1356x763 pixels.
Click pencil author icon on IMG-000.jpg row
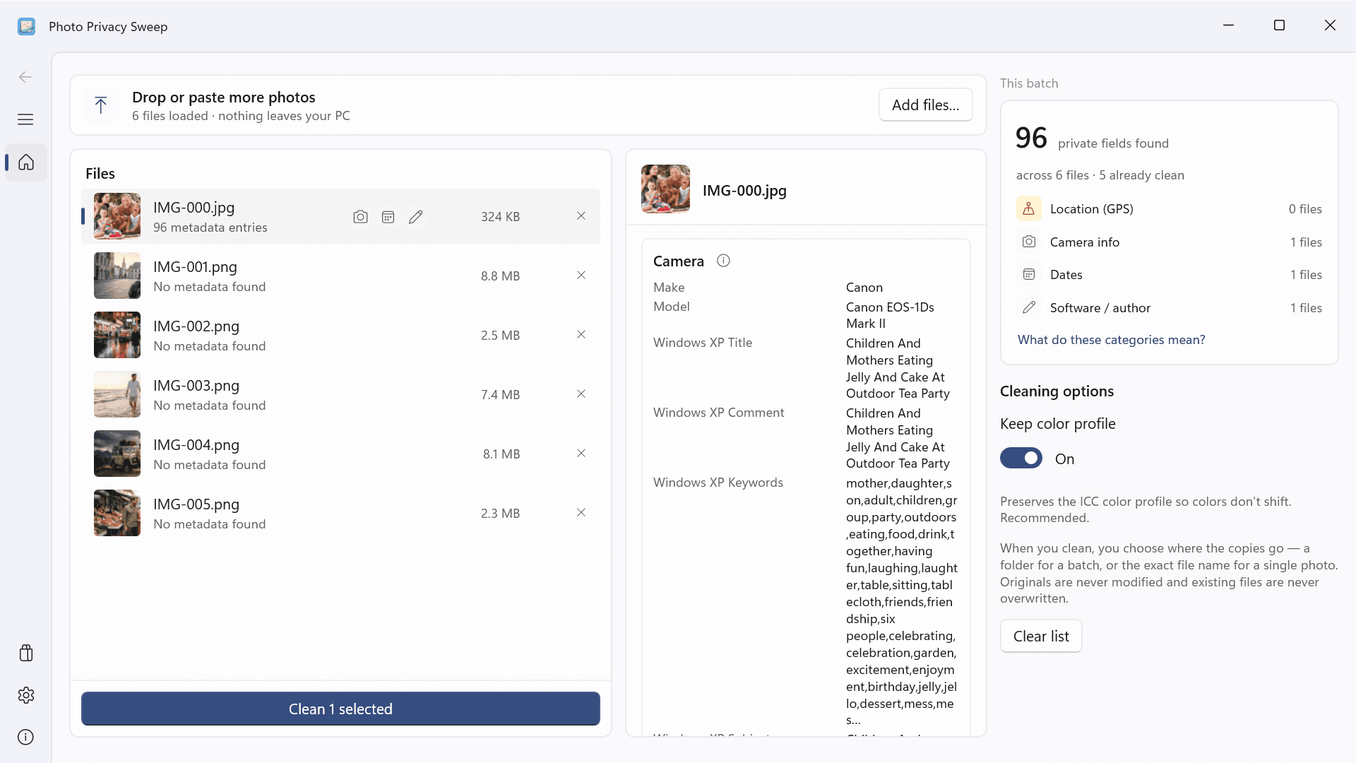pyautogui.click(x=415, y=217)
